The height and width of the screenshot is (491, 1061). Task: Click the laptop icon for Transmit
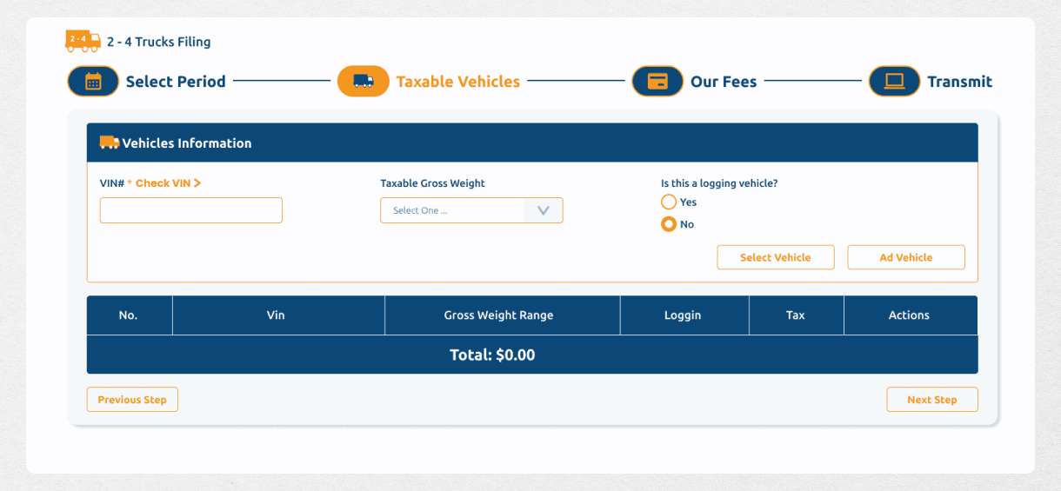tap(894, 82)
